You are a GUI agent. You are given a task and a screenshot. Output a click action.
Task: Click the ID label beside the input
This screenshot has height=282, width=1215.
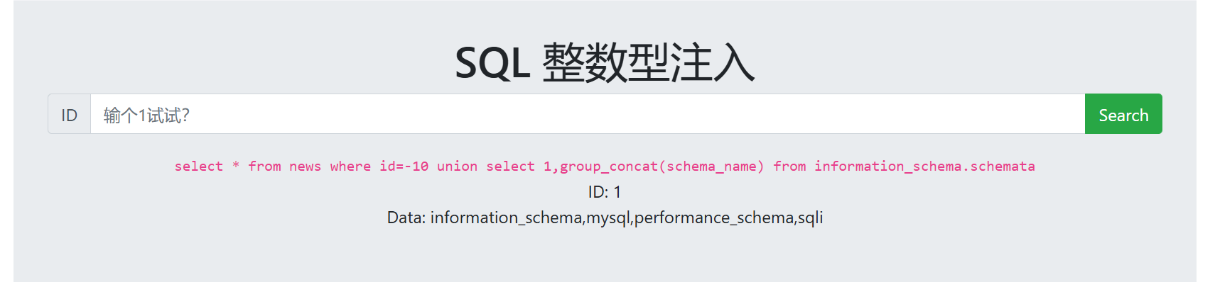point(69,114)
